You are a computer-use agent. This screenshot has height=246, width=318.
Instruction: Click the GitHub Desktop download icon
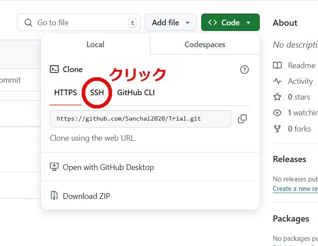point(54,167)
